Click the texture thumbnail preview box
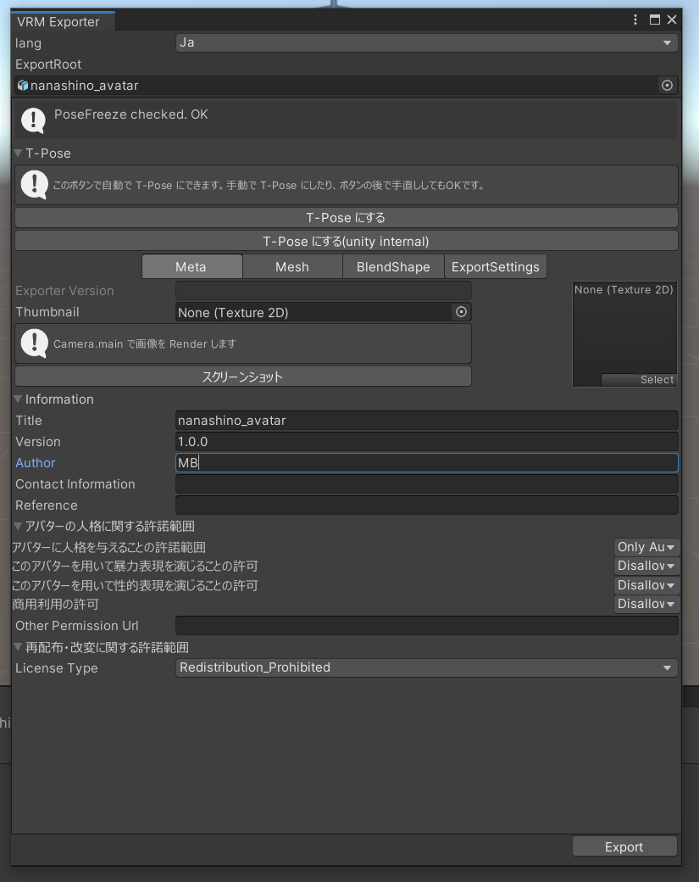Image resolution: width=699 pixels, height=882 pixels. [x=624, y=334]
